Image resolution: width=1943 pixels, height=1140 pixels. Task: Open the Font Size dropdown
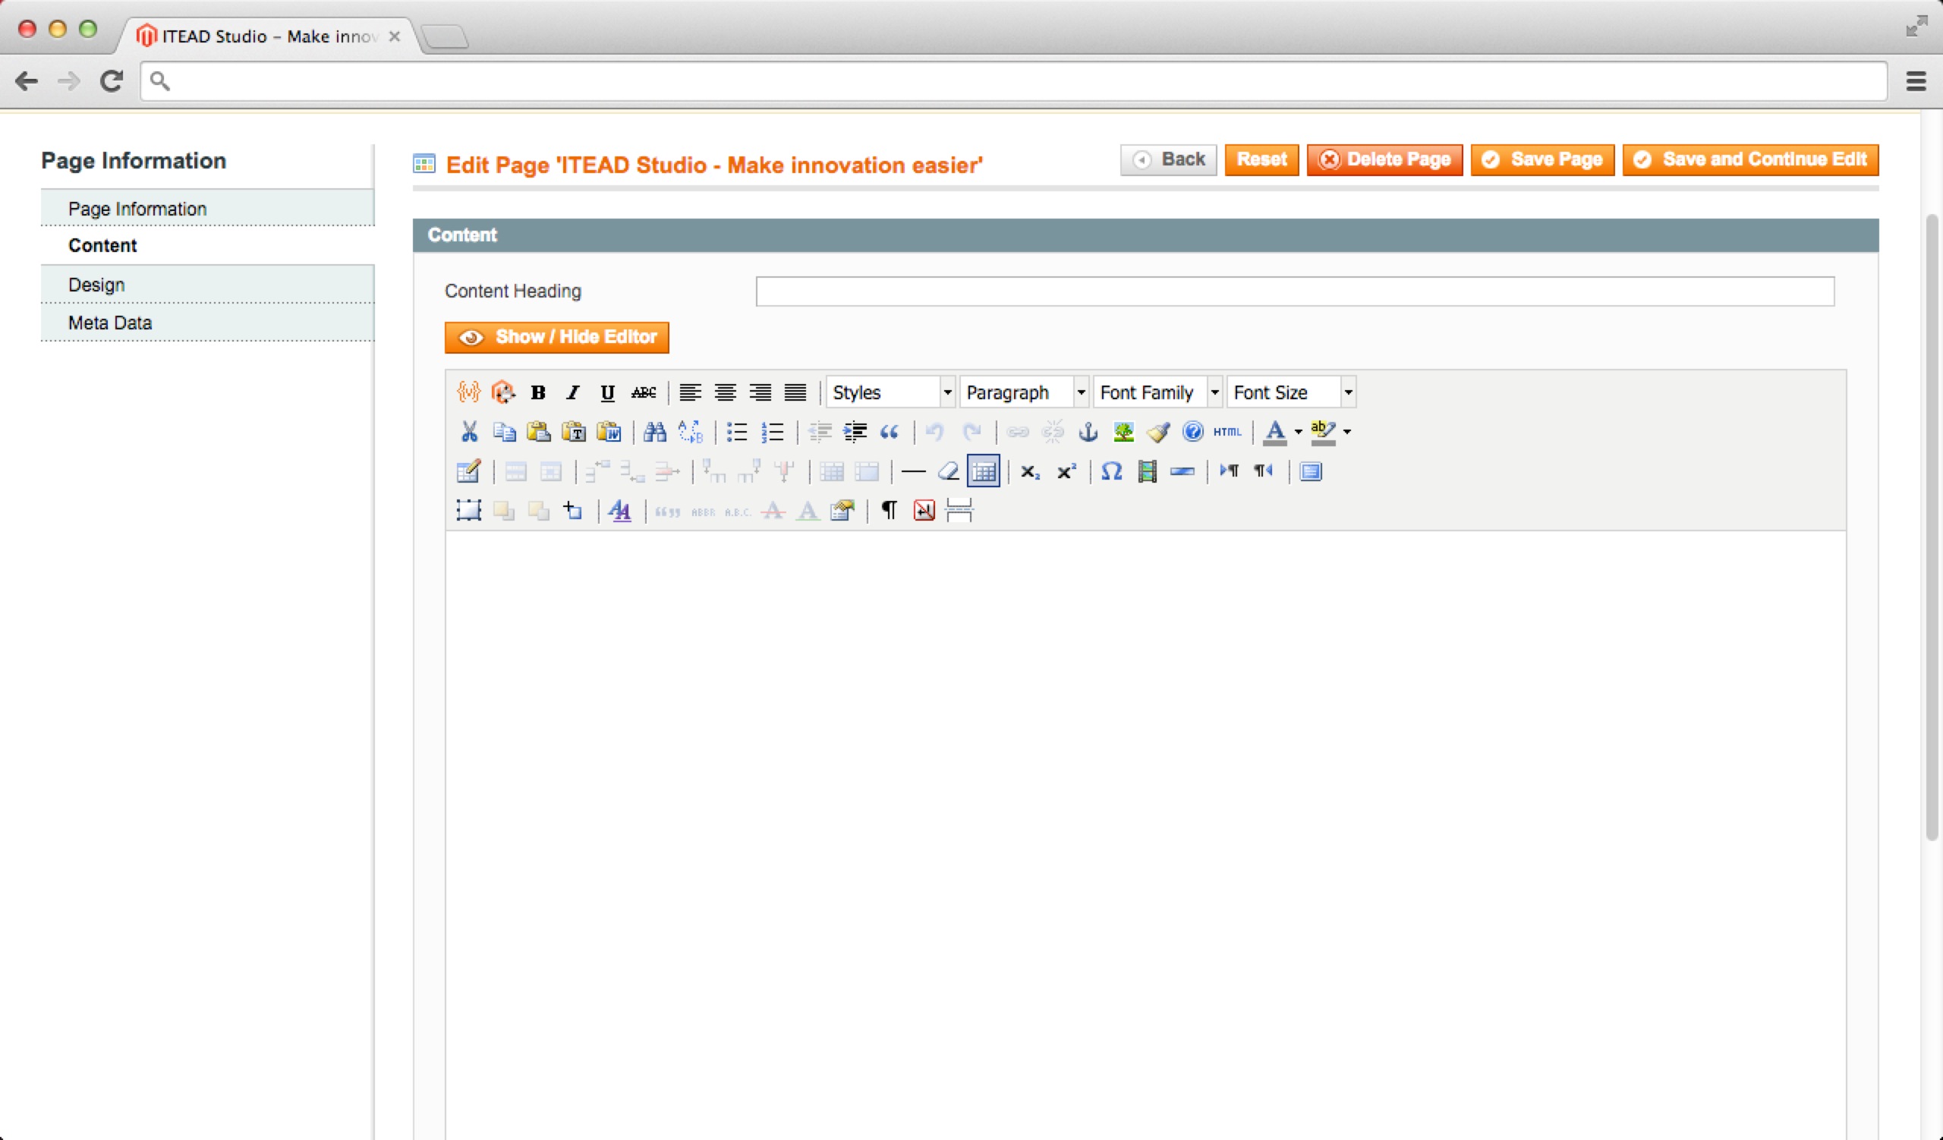[x=1348, y=392]
